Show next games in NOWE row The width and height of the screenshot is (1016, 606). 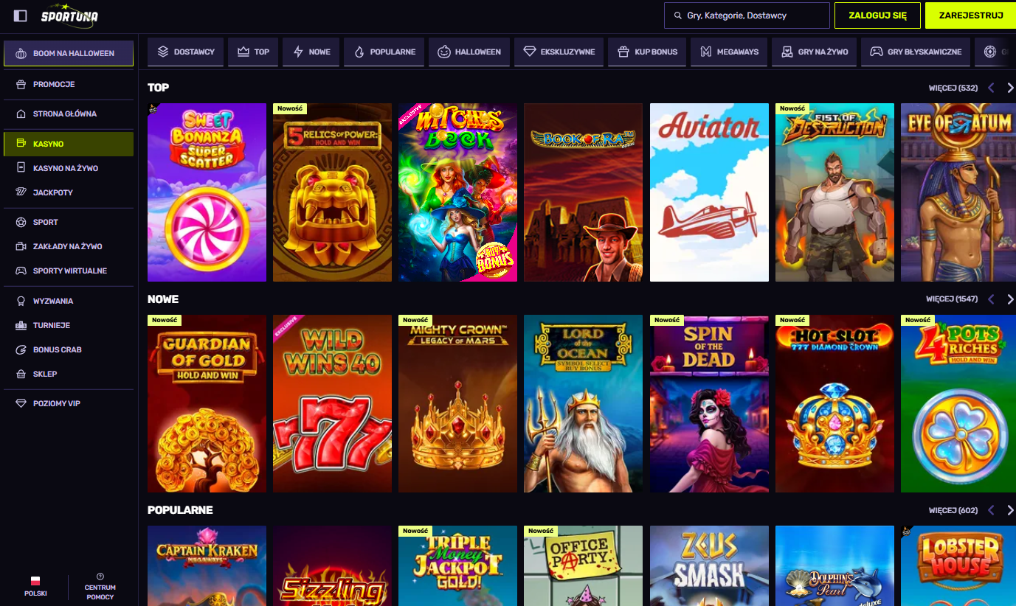(x=1010, y=299)
